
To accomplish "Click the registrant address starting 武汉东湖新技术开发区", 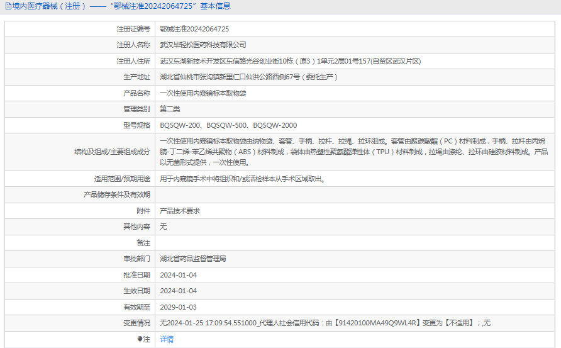I will click(x=290, y=61).
